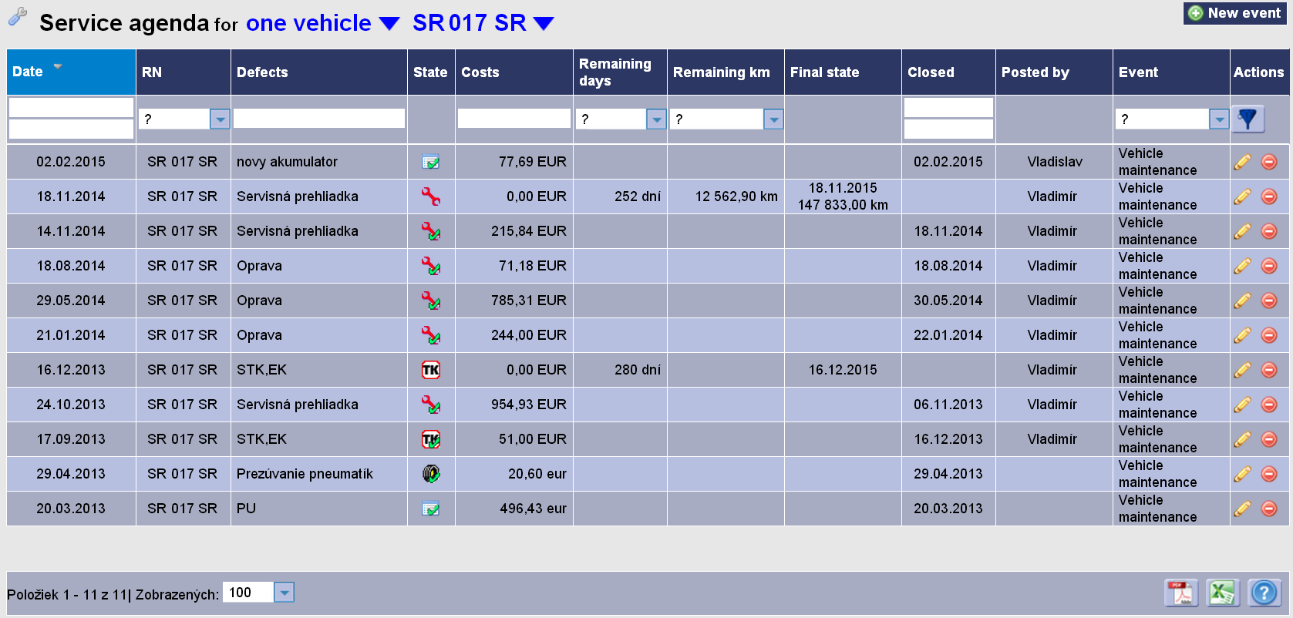Select the '16.12.2015' final state cell
The image size is (1293, 618).
pos(843,370)
